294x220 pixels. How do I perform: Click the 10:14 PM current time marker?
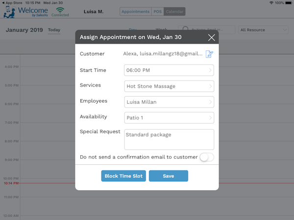11,183
